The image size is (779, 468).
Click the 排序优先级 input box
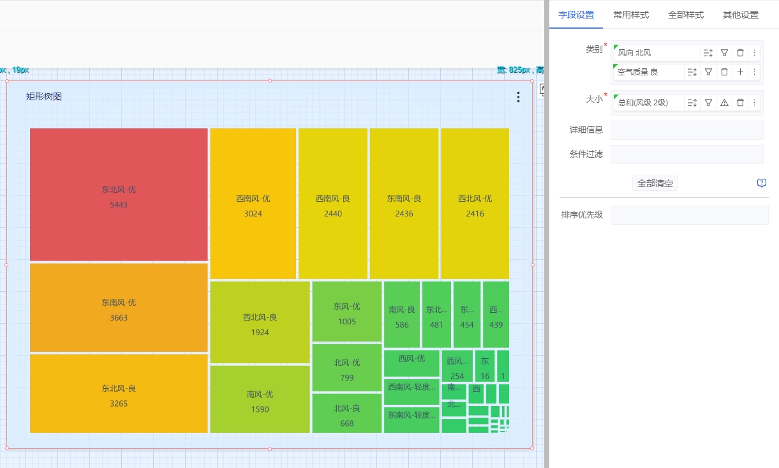tap(689, 215)
